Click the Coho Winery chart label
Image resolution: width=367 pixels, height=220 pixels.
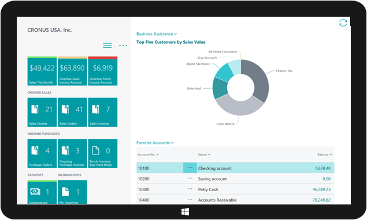tap(225, 124)
